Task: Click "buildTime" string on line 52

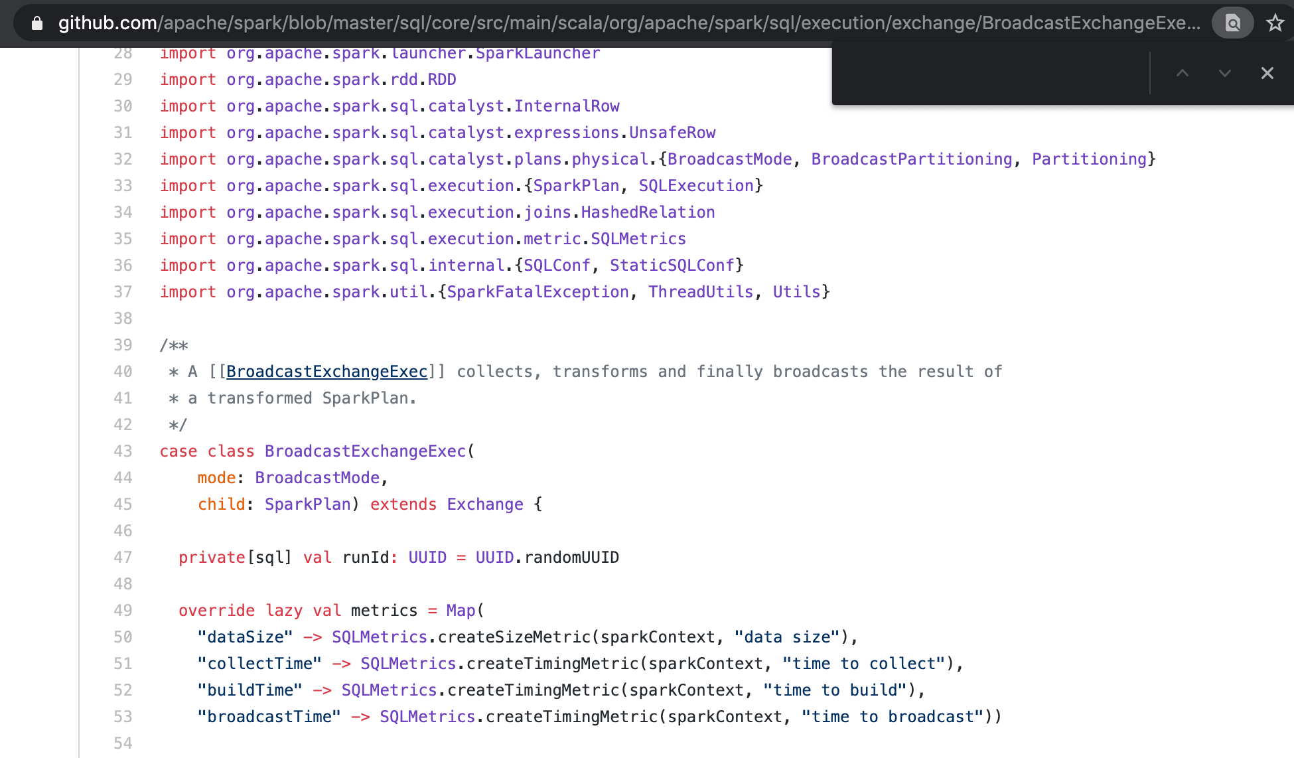Action: (x=250, y=690)
